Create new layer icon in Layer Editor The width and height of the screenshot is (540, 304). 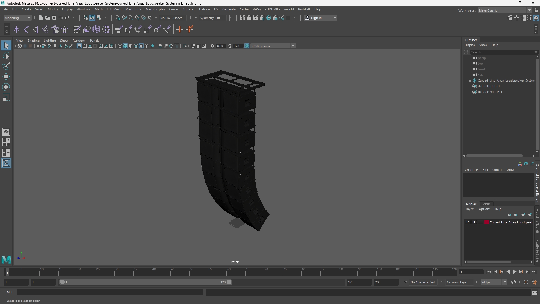pyautogui.click(x=523, y=215)
